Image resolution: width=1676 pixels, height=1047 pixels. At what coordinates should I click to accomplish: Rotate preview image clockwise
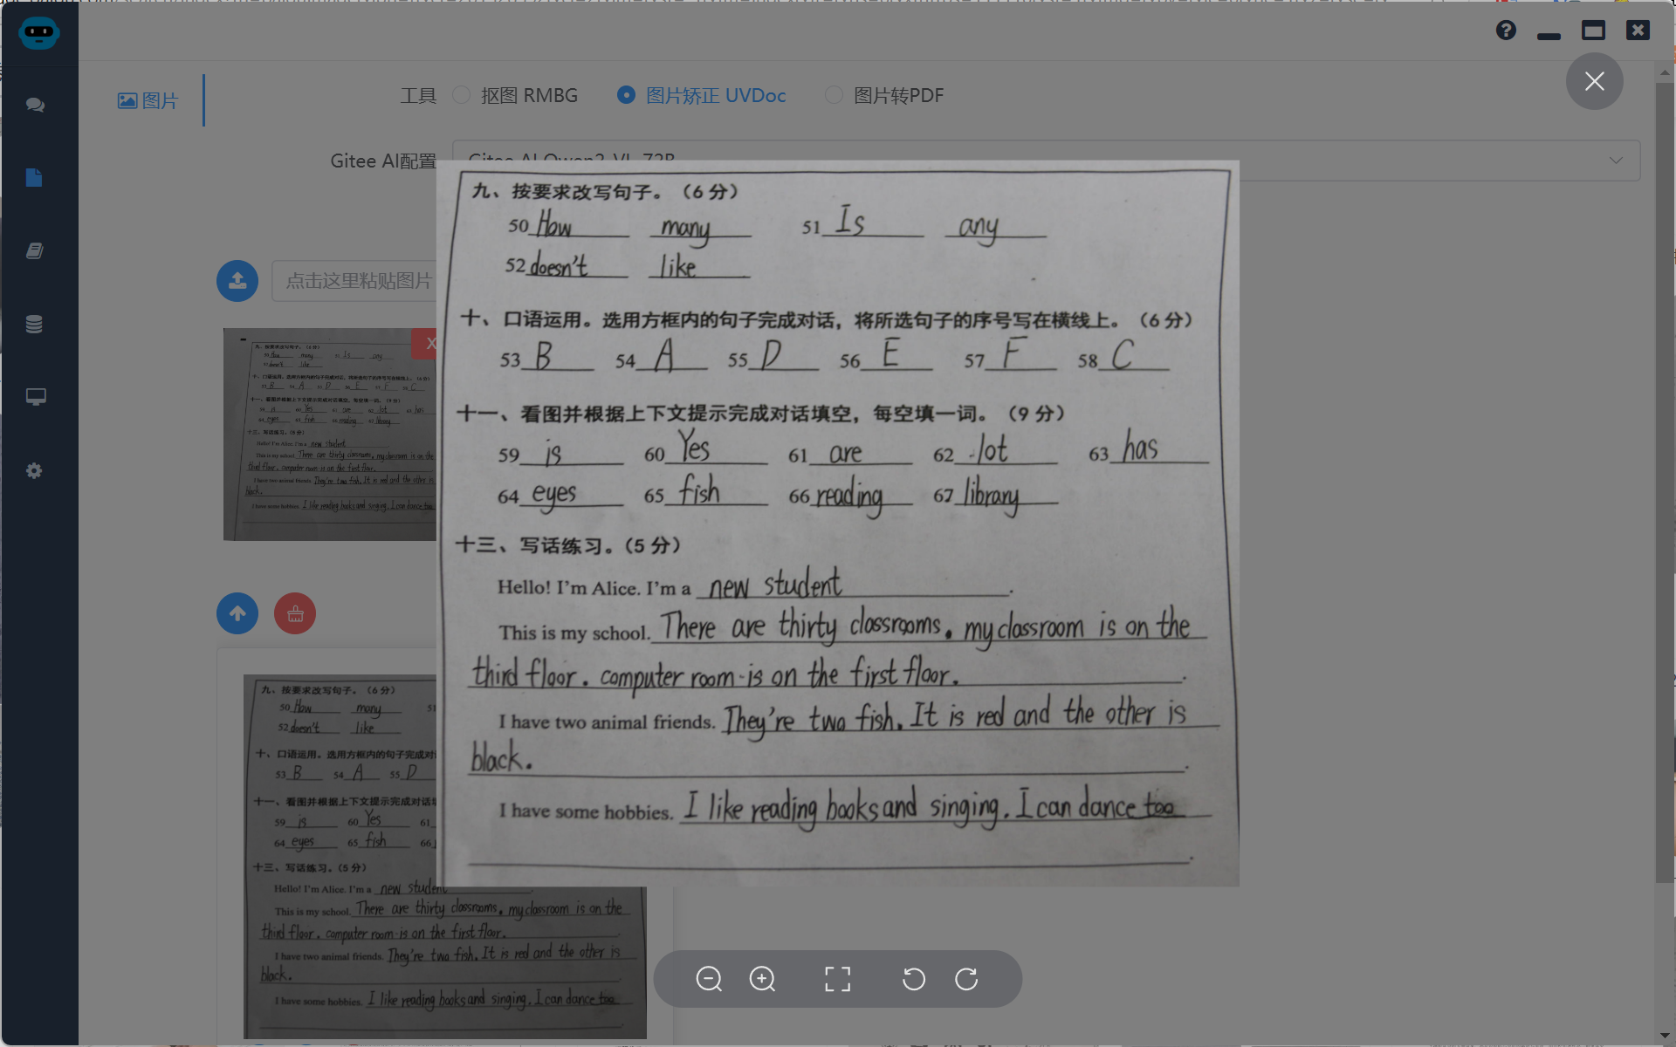pos(966,979)
